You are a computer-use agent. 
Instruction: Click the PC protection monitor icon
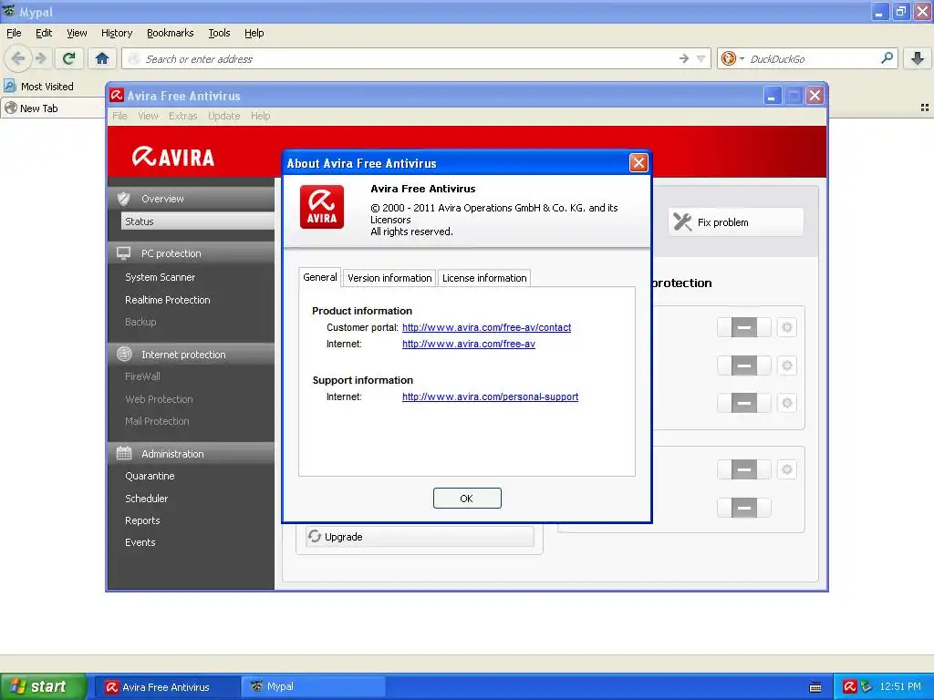124,253
